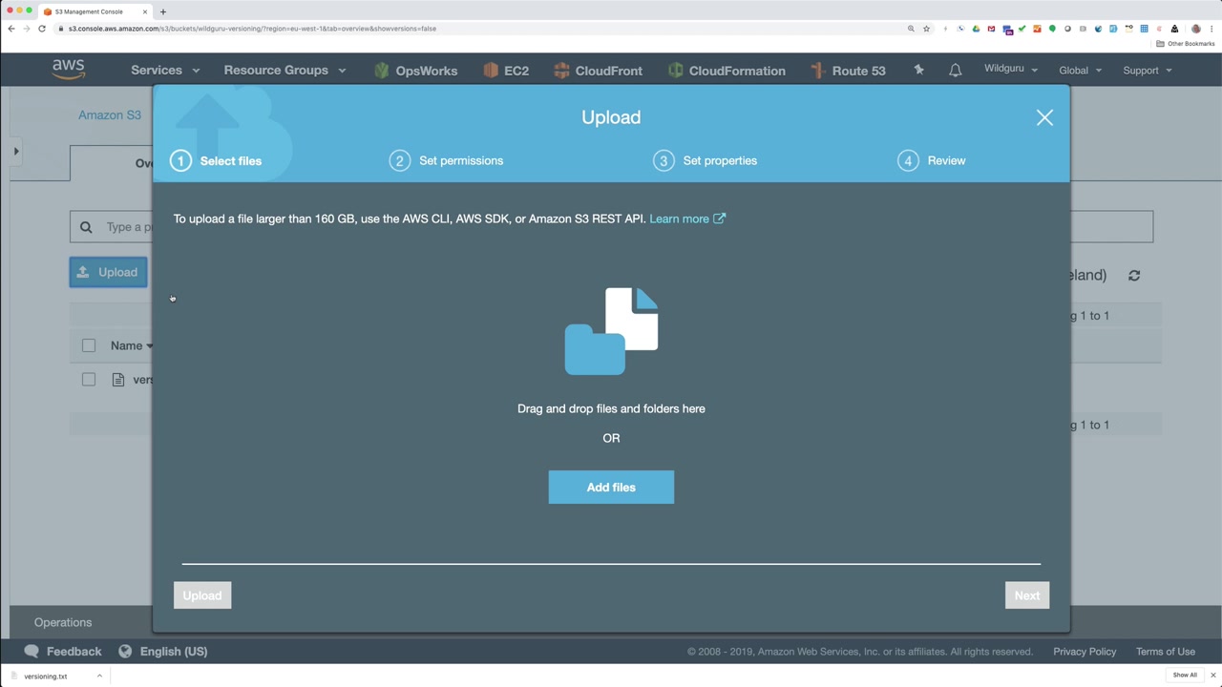Go to step 1 Select files

217,160
